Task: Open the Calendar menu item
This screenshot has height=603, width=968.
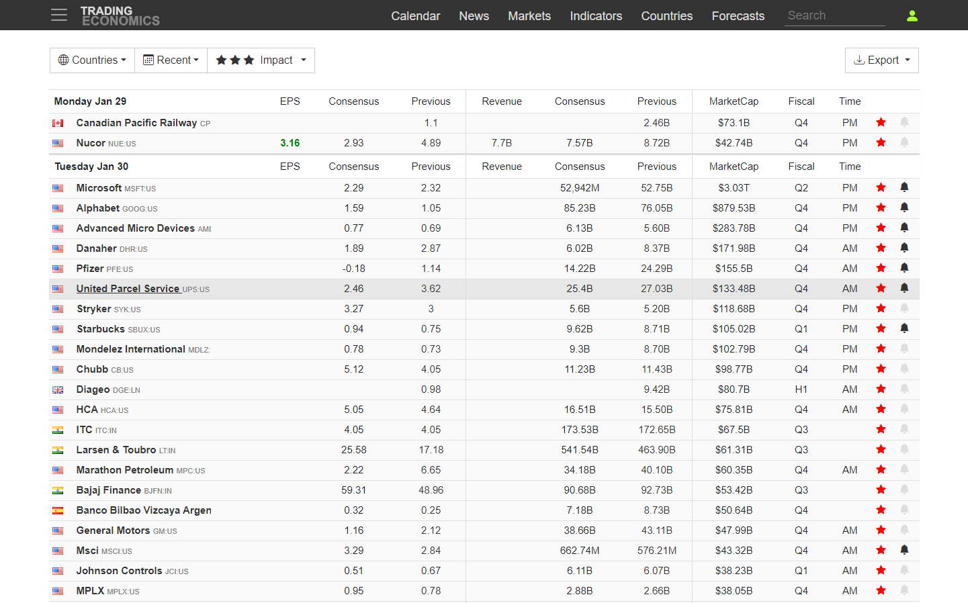Action: (415, 16)
